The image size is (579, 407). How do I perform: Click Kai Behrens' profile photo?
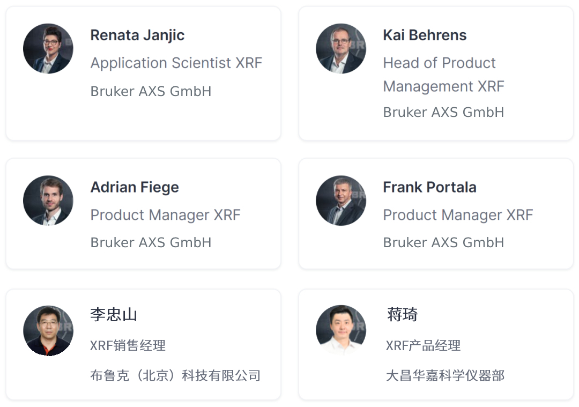tap(341, 48)
